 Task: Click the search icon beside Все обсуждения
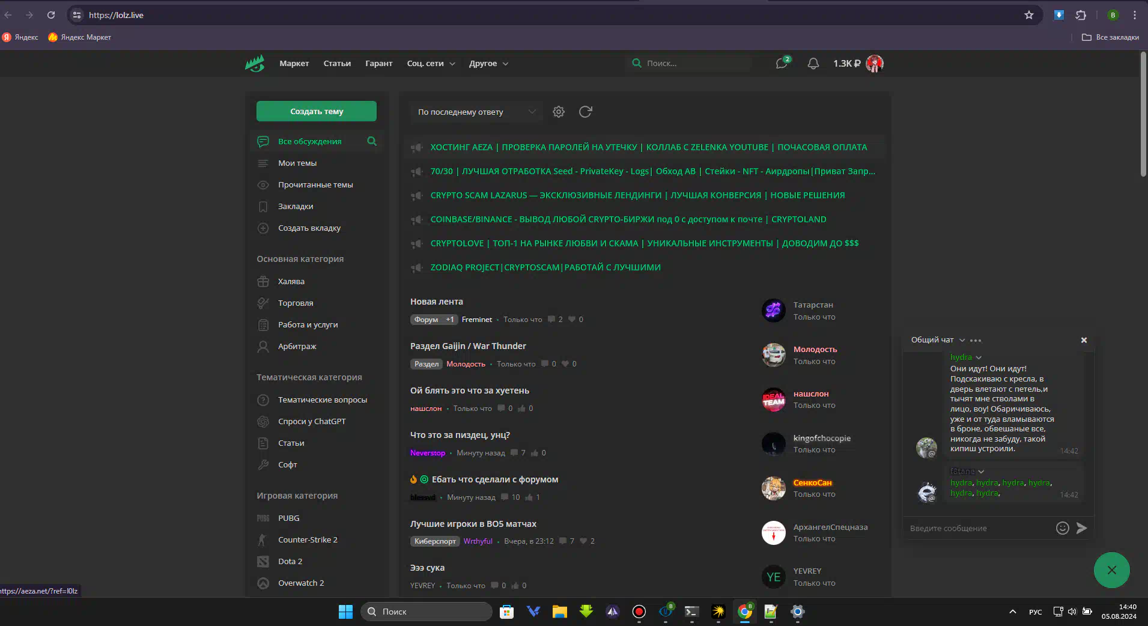tap(372, 141)
